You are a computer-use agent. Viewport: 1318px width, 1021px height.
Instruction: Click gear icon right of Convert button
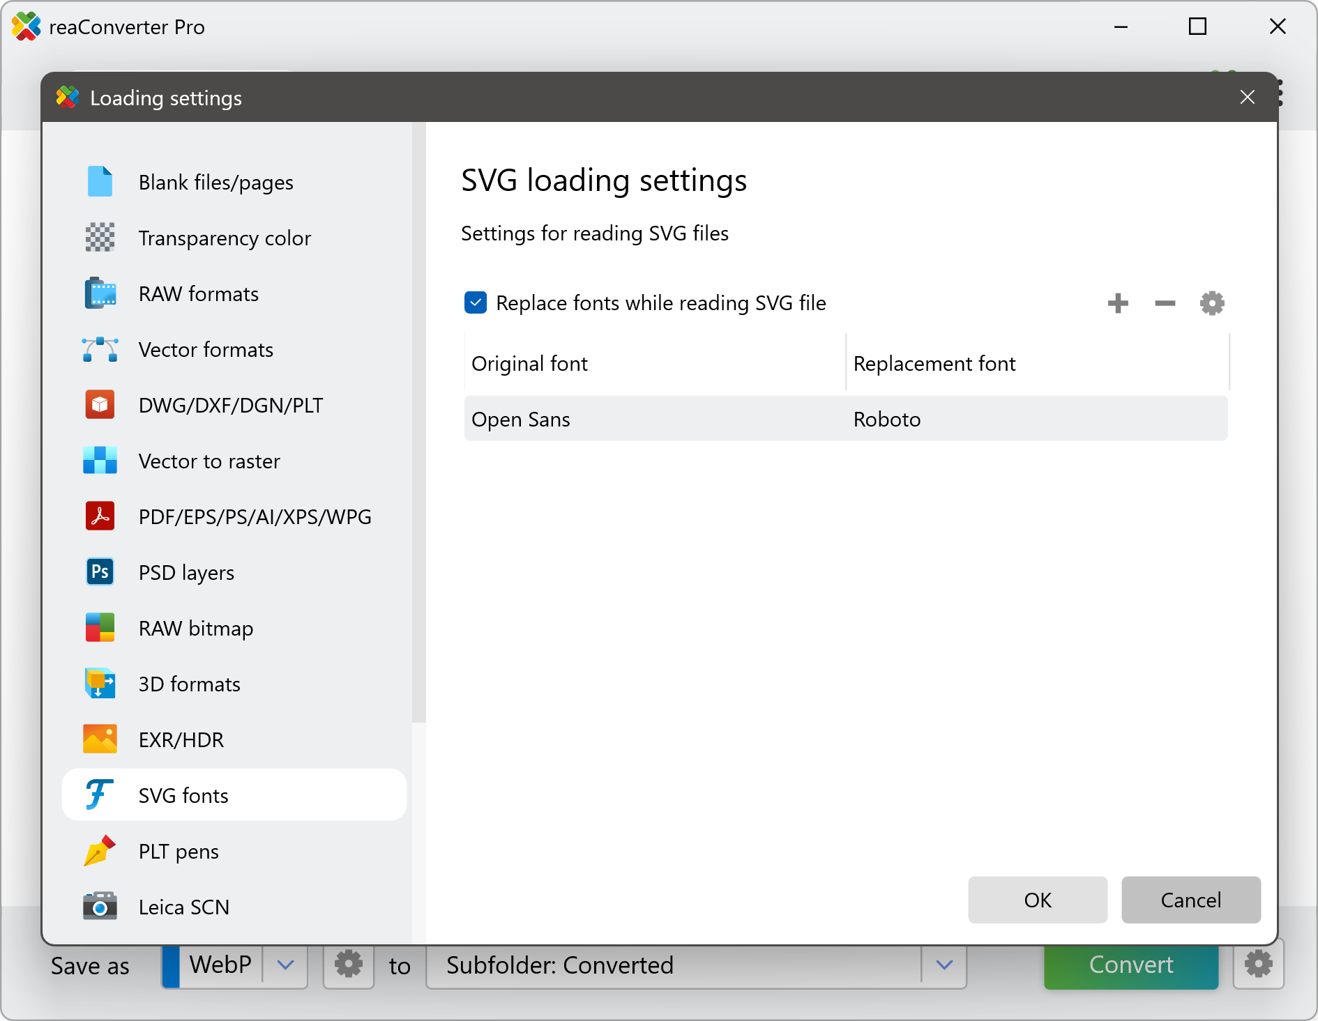(1258, 965)
